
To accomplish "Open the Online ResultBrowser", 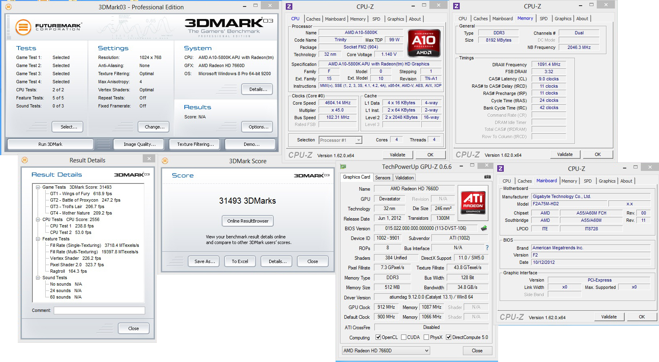I will tap(248, 221).
